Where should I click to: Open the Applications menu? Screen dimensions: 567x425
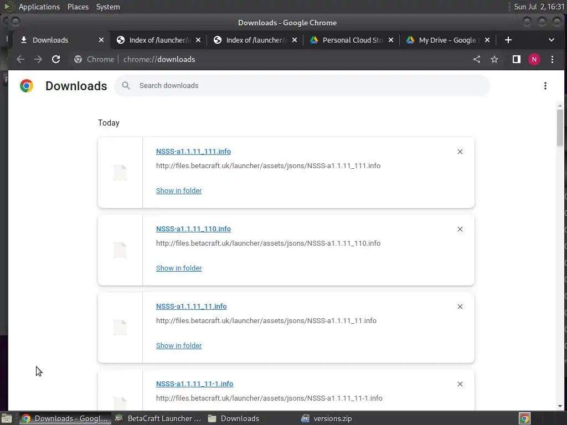coord(39,7)
